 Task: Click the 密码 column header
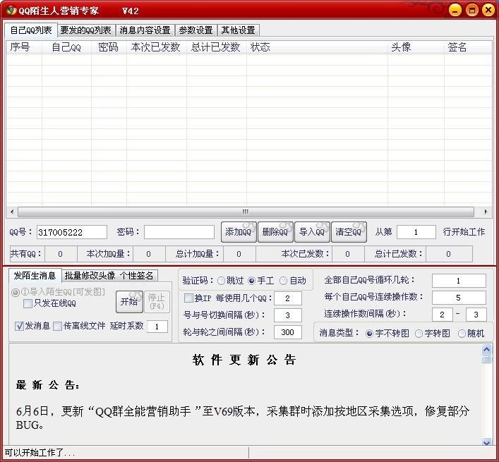[x=109, y=47]
